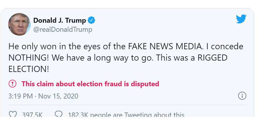This screenshot has width=271, height=125.
Task: Click the Nov 15, 2020 date
Action: [58, 96]
